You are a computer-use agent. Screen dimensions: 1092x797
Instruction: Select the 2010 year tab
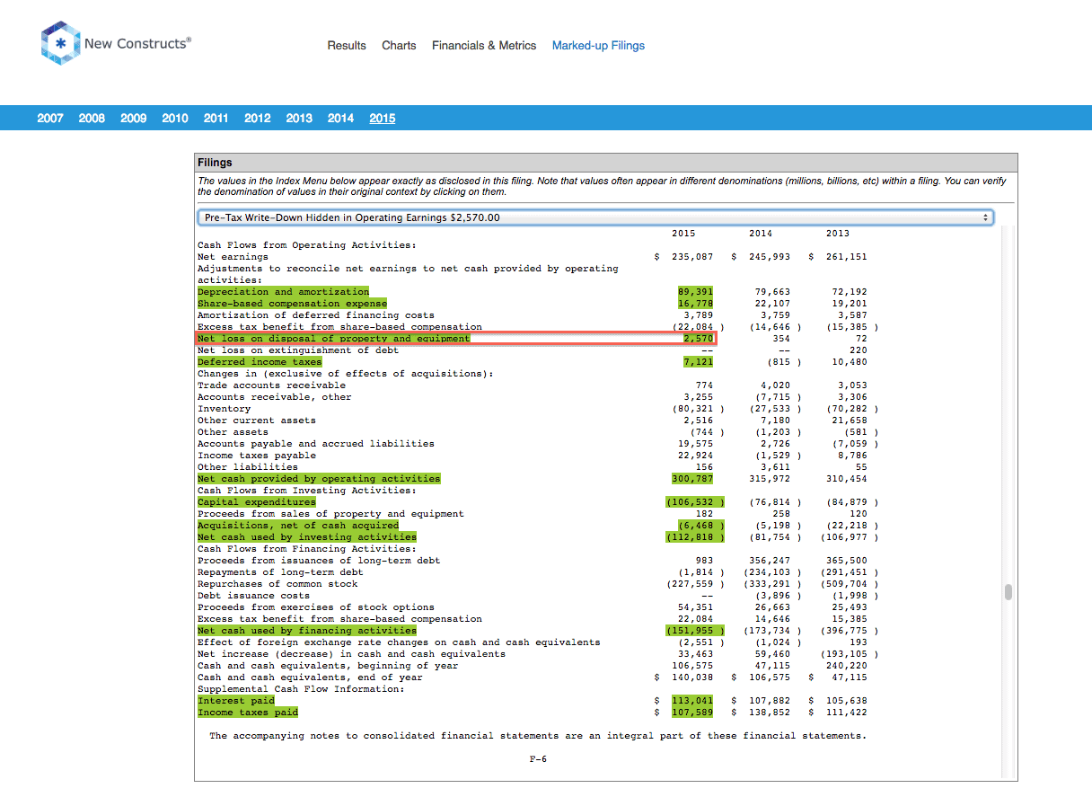[175, 119]
